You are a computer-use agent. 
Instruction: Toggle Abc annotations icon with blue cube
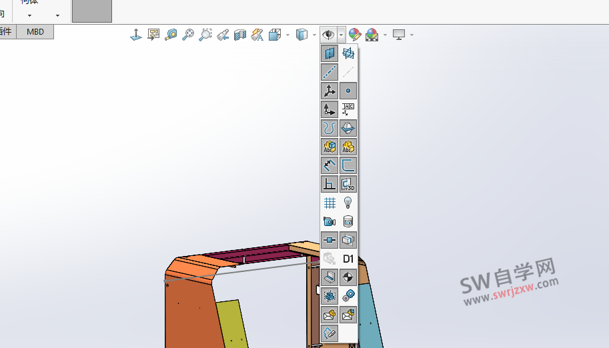(330, 147)
